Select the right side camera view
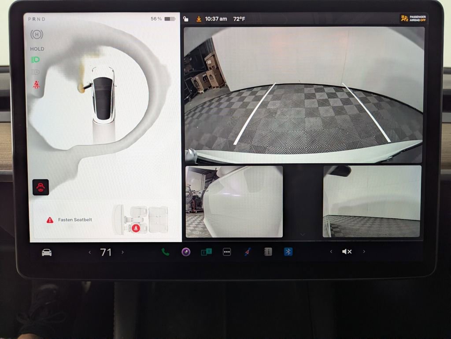The height and width of the screenshot is (339, 451). tap(372, 201)
